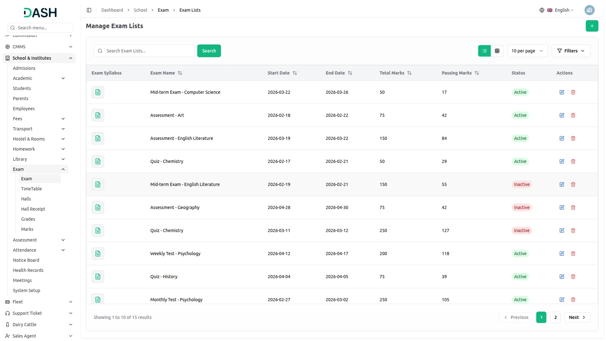Viewport: 606px width, 341px height.
Task: Collapse the Exam menu in sidebar
Action: click(x=63, y=169)
